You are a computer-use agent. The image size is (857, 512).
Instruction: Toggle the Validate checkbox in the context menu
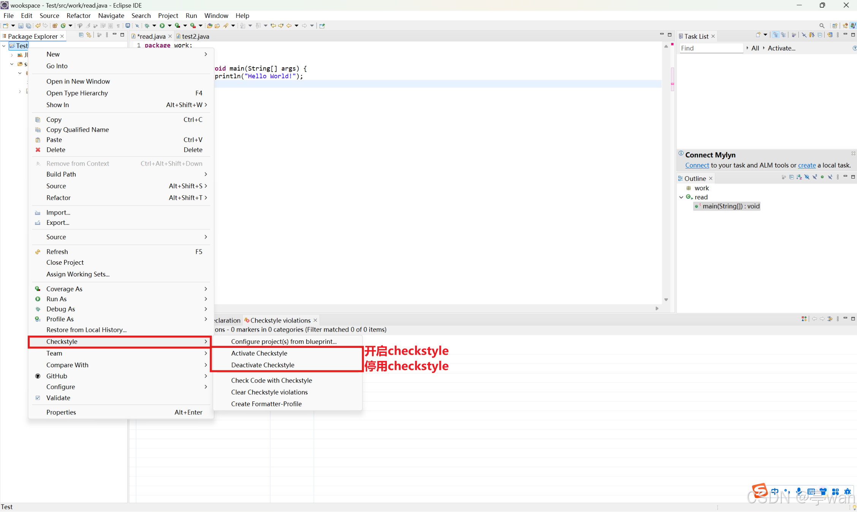[x=38, y=398]
